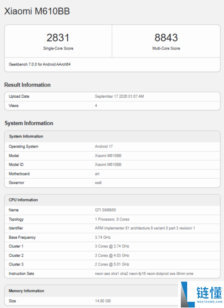Select the governor value walt
The height and width of the screenshot is (308, 224).
[x=98, y=183]
